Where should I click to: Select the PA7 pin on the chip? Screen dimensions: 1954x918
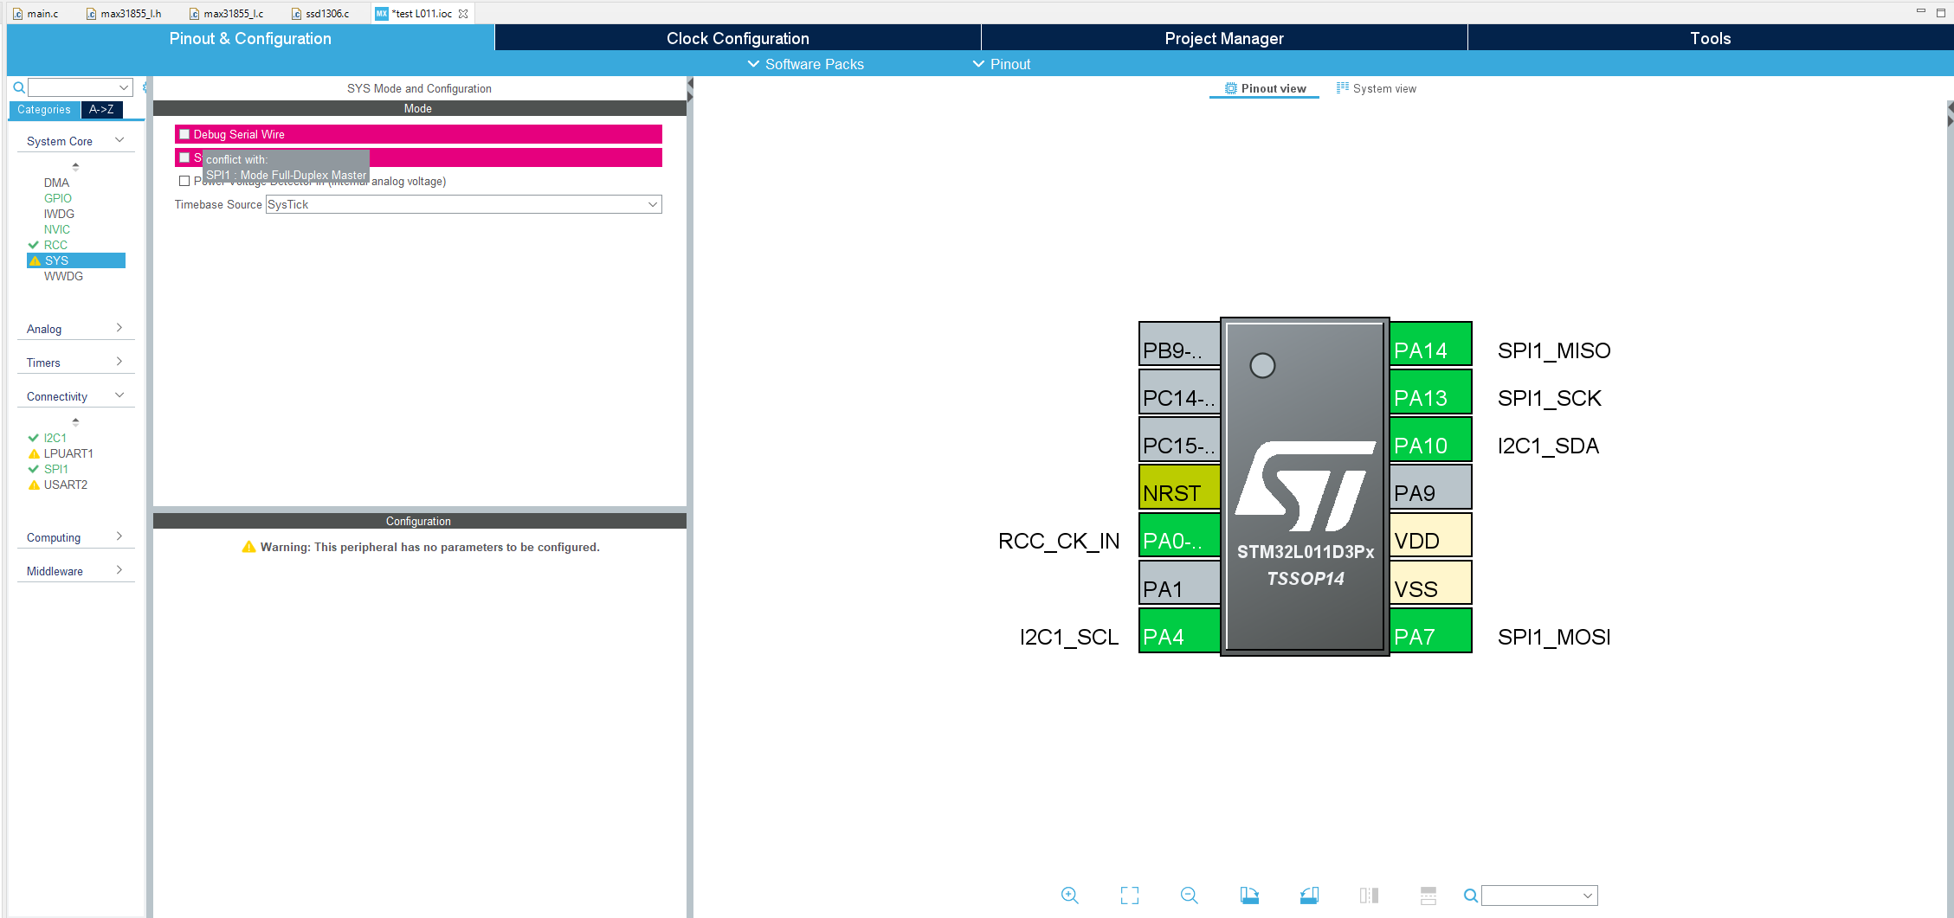click(1430, 630)
